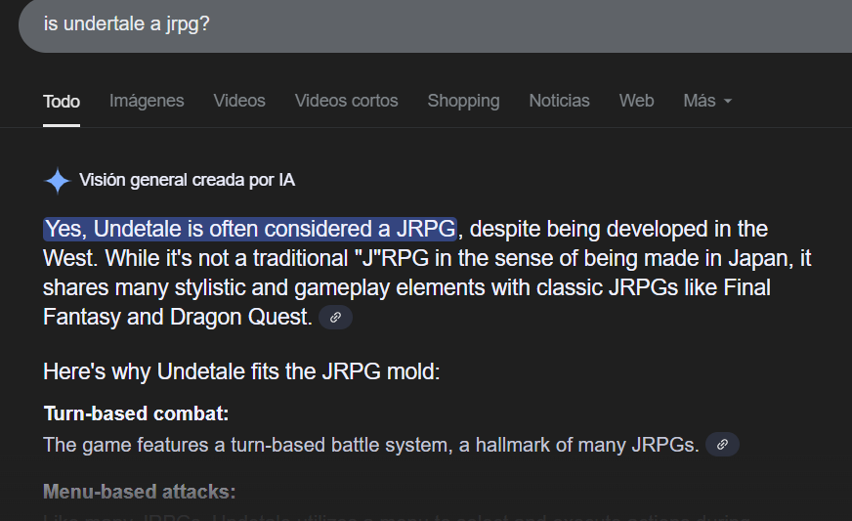This screenshot has width=852, height=521.
Task: Click the faded Menu-based attacks heading
Action: [x=139, y=492]
